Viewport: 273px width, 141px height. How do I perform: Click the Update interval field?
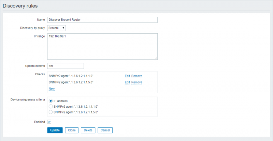pyautogui.click(x=66, y=66)
